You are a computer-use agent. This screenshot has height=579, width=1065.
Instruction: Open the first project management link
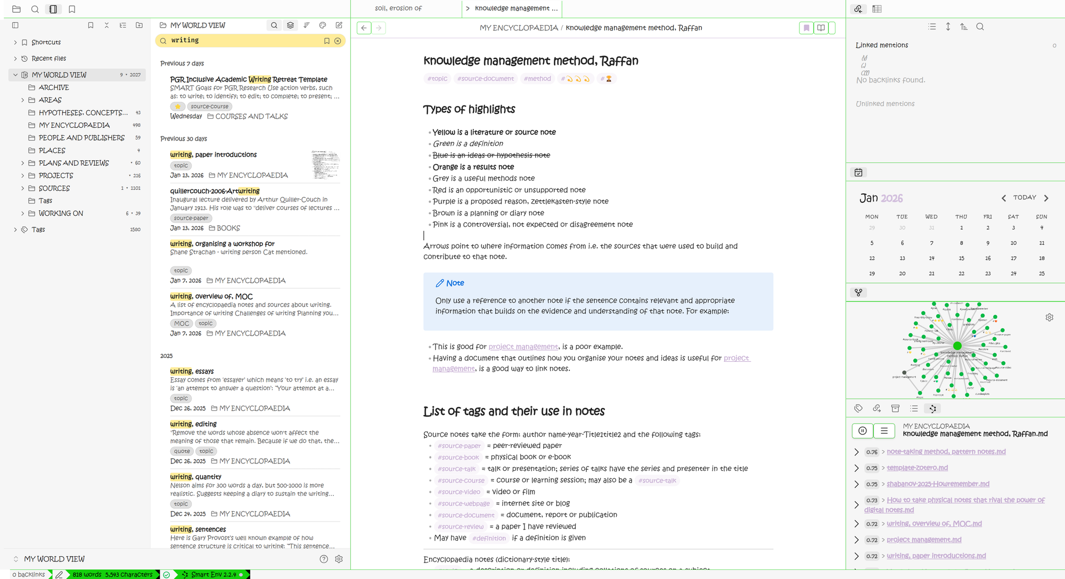[523, 347]
